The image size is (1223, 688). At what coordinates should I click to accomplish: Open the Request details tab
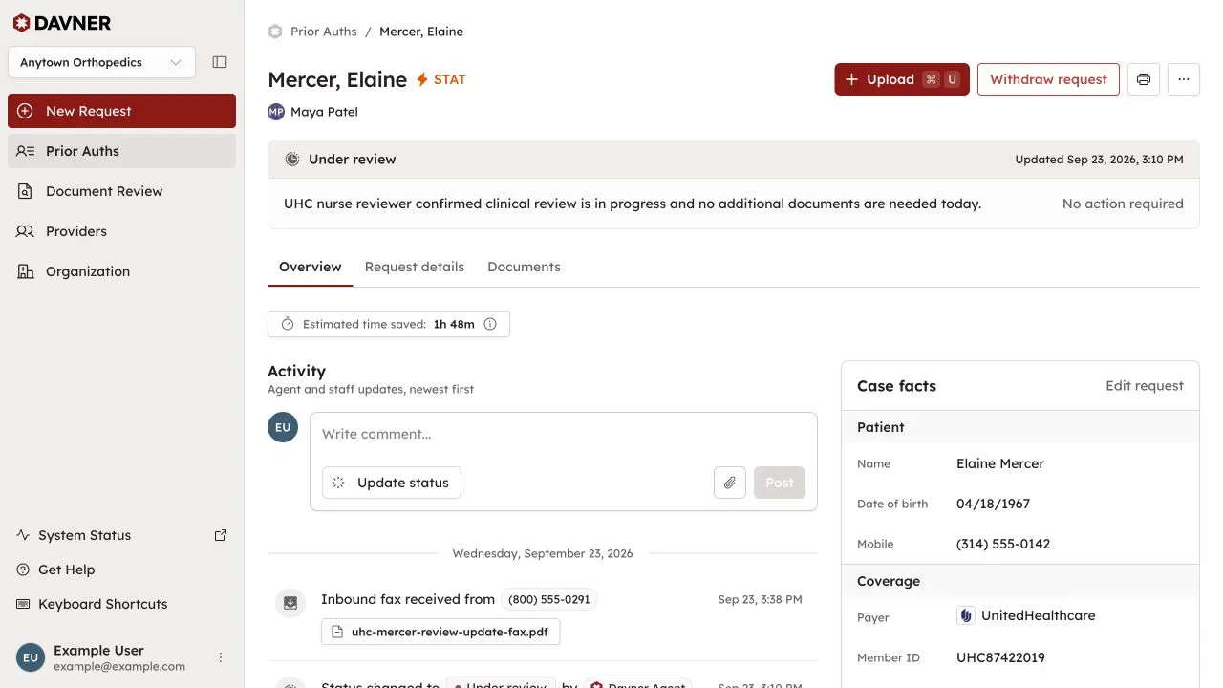click(415, 267)
